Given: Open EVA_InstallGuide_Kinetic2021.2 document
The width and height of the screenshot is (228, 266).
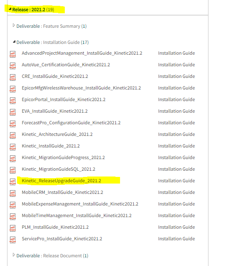Looking at the screenshot, I should [54, 111].
